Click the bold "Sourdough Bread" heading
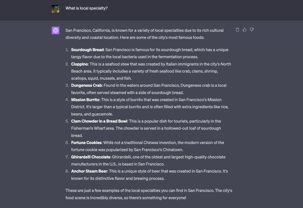Viewport: 303px width, 208px height. (87, 50)
